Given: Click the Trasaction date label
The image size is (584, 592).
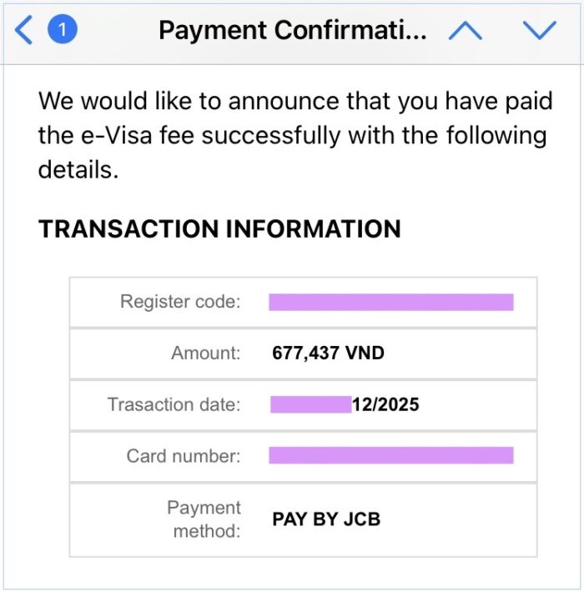Looking at the screenshot, I should [x=174, y=404].
